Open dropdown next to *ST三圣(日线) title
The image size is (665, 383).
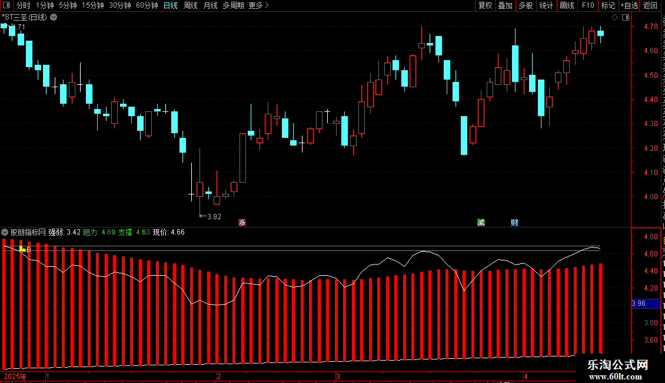(x=54, y=17)
